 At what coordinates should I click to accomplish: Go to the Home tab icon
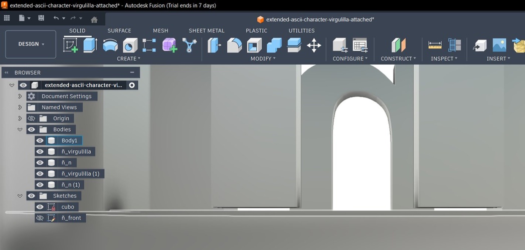[94, 19]
